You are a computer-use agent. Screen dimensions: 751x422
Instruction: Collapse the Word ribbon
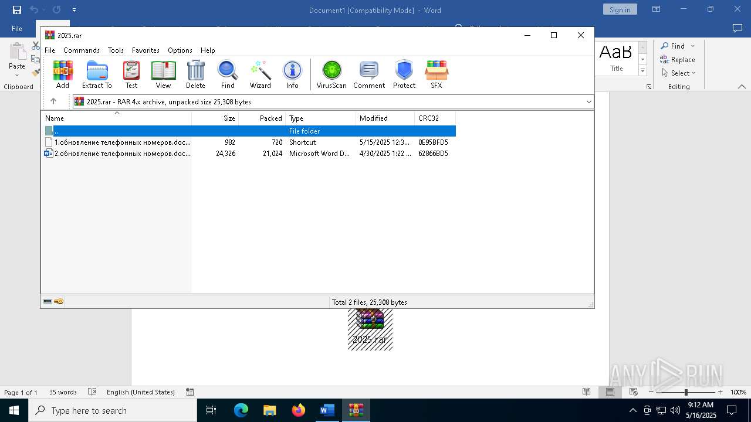742,86
